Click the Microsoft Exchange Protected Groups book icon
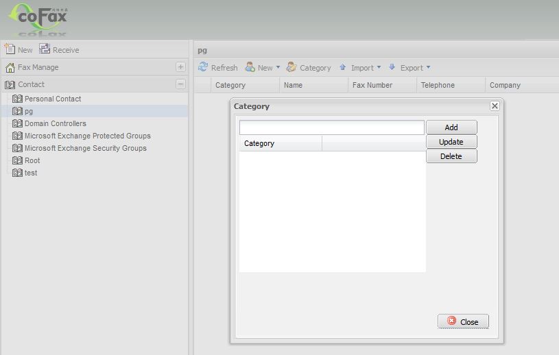Image resolution: width=559 pixels, height=355 pixels. click(x=17, y=136)
